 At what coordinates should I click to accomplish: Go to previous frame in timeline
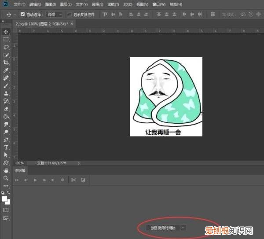tap(26, 180)
